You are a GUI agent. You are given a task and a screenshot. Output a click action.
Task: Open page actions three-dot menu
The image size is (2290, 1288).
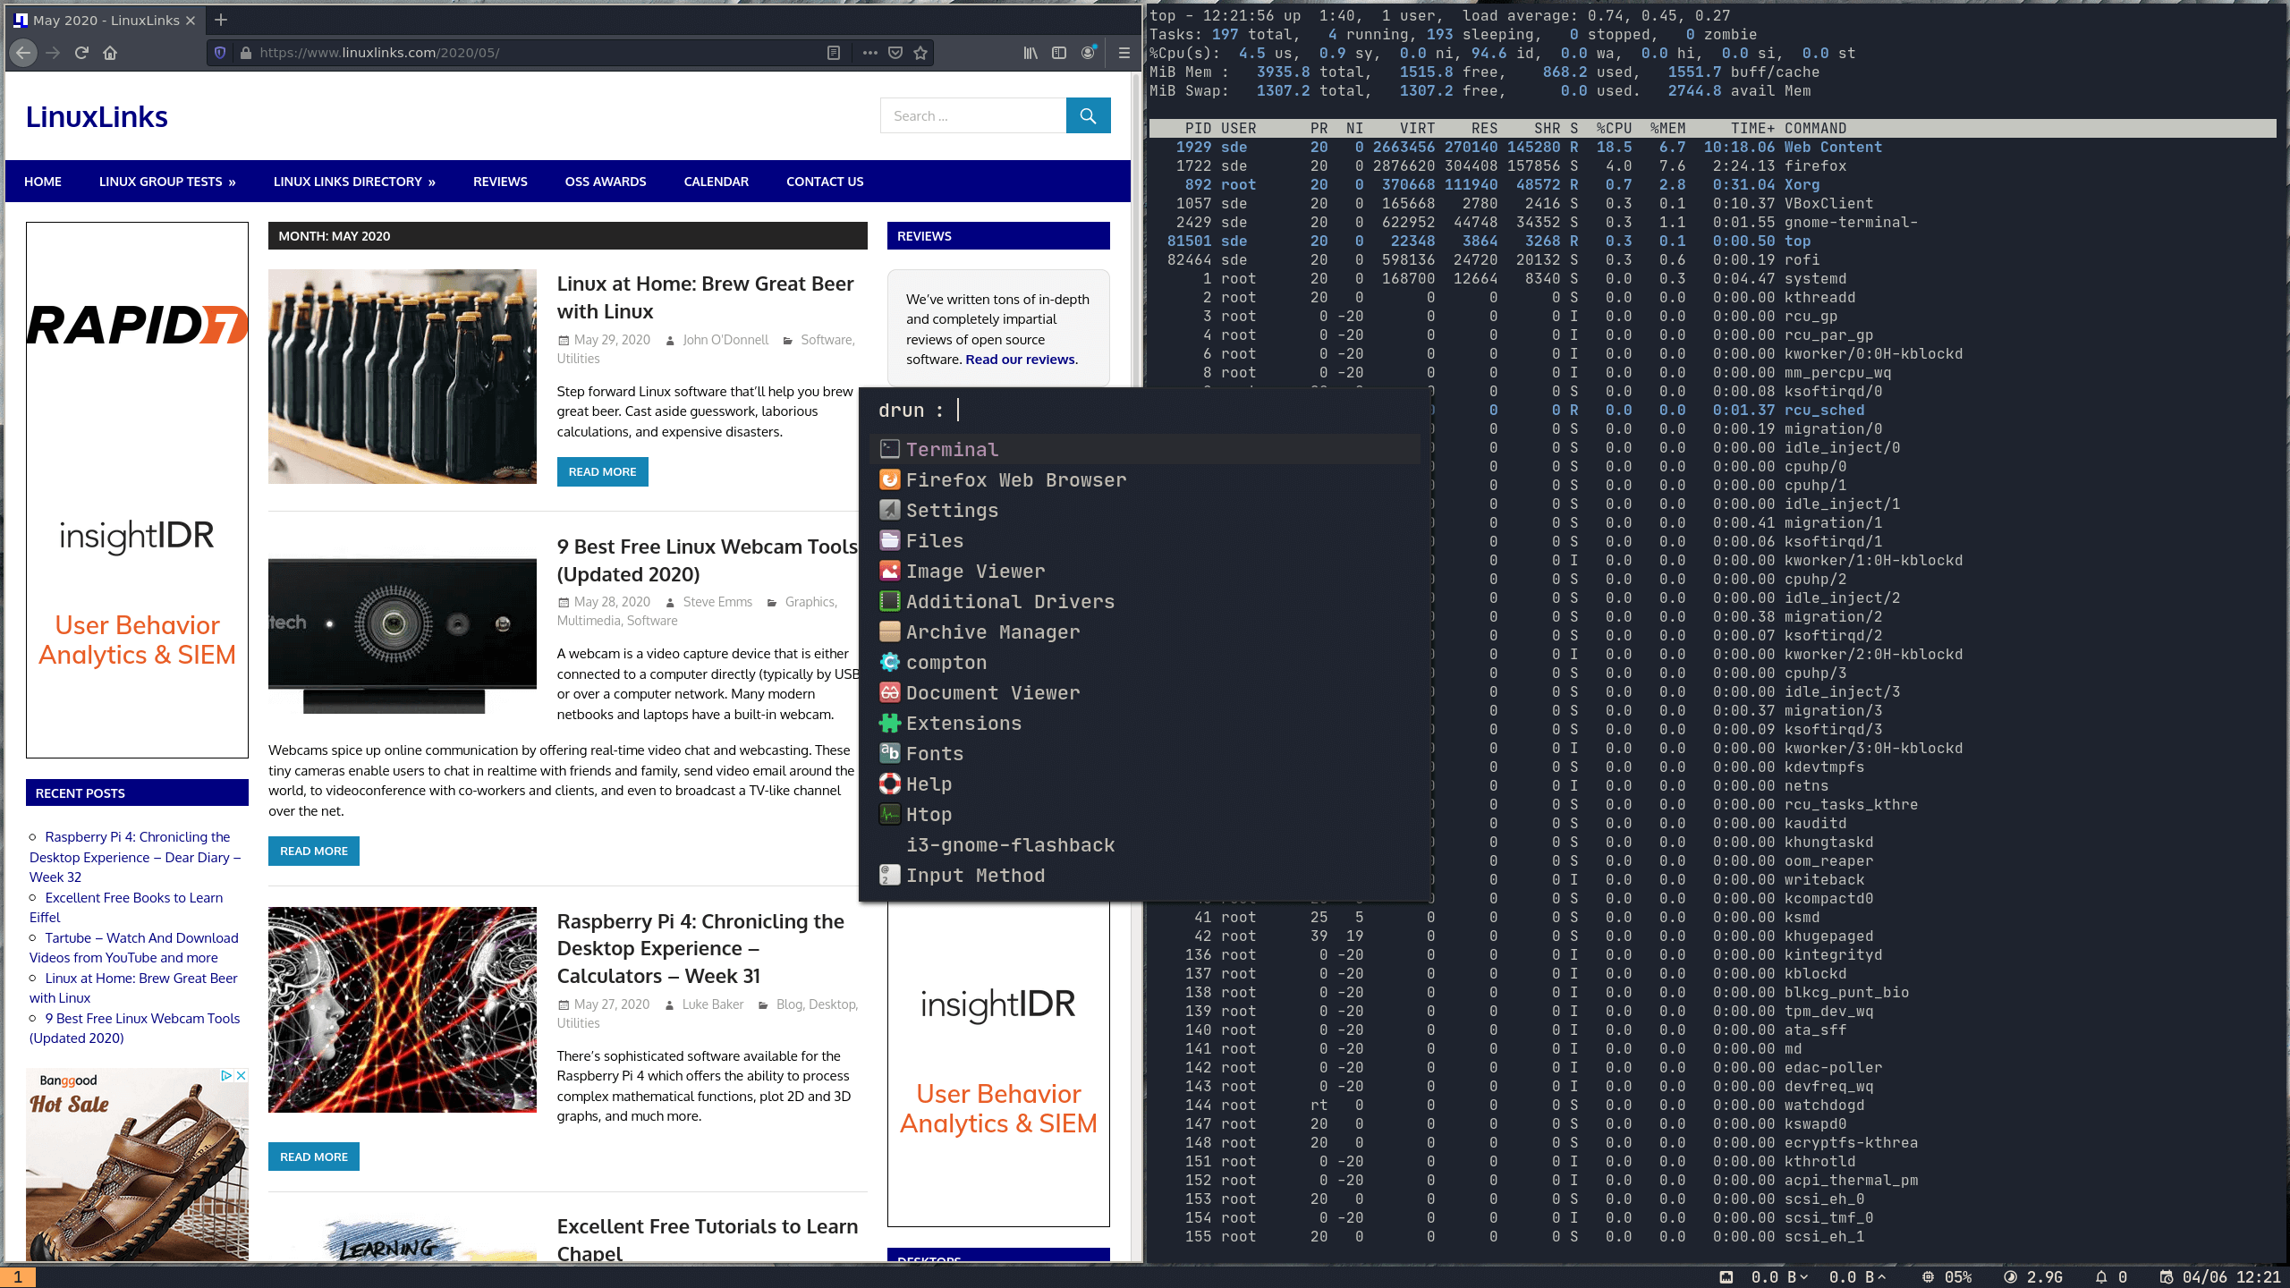coord(869,53)
